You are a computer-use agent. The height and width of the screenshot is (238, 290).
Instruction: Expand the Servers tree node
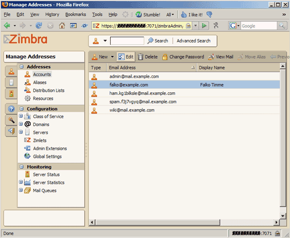pos(21,132)
